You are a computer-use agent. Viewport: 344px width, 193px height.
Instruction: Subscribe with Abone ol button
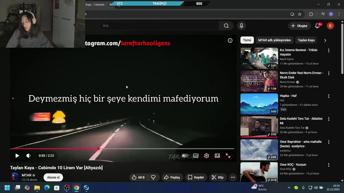(x=53, y=177)
